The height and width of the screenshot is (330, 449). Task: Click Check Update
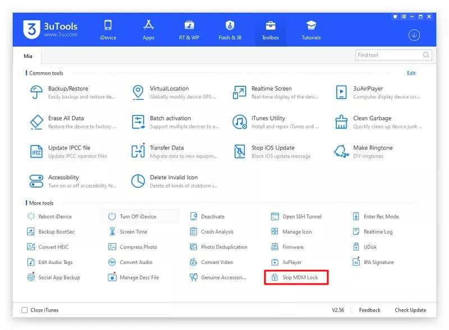pos(410,310)
